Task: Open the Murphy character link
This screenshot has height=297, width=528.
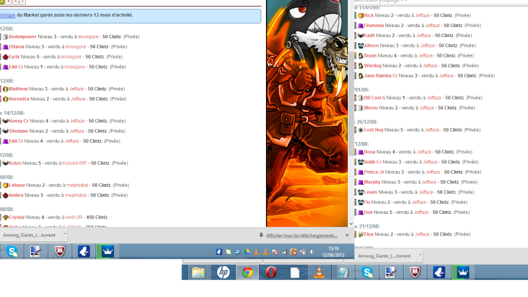Action: 372,182
